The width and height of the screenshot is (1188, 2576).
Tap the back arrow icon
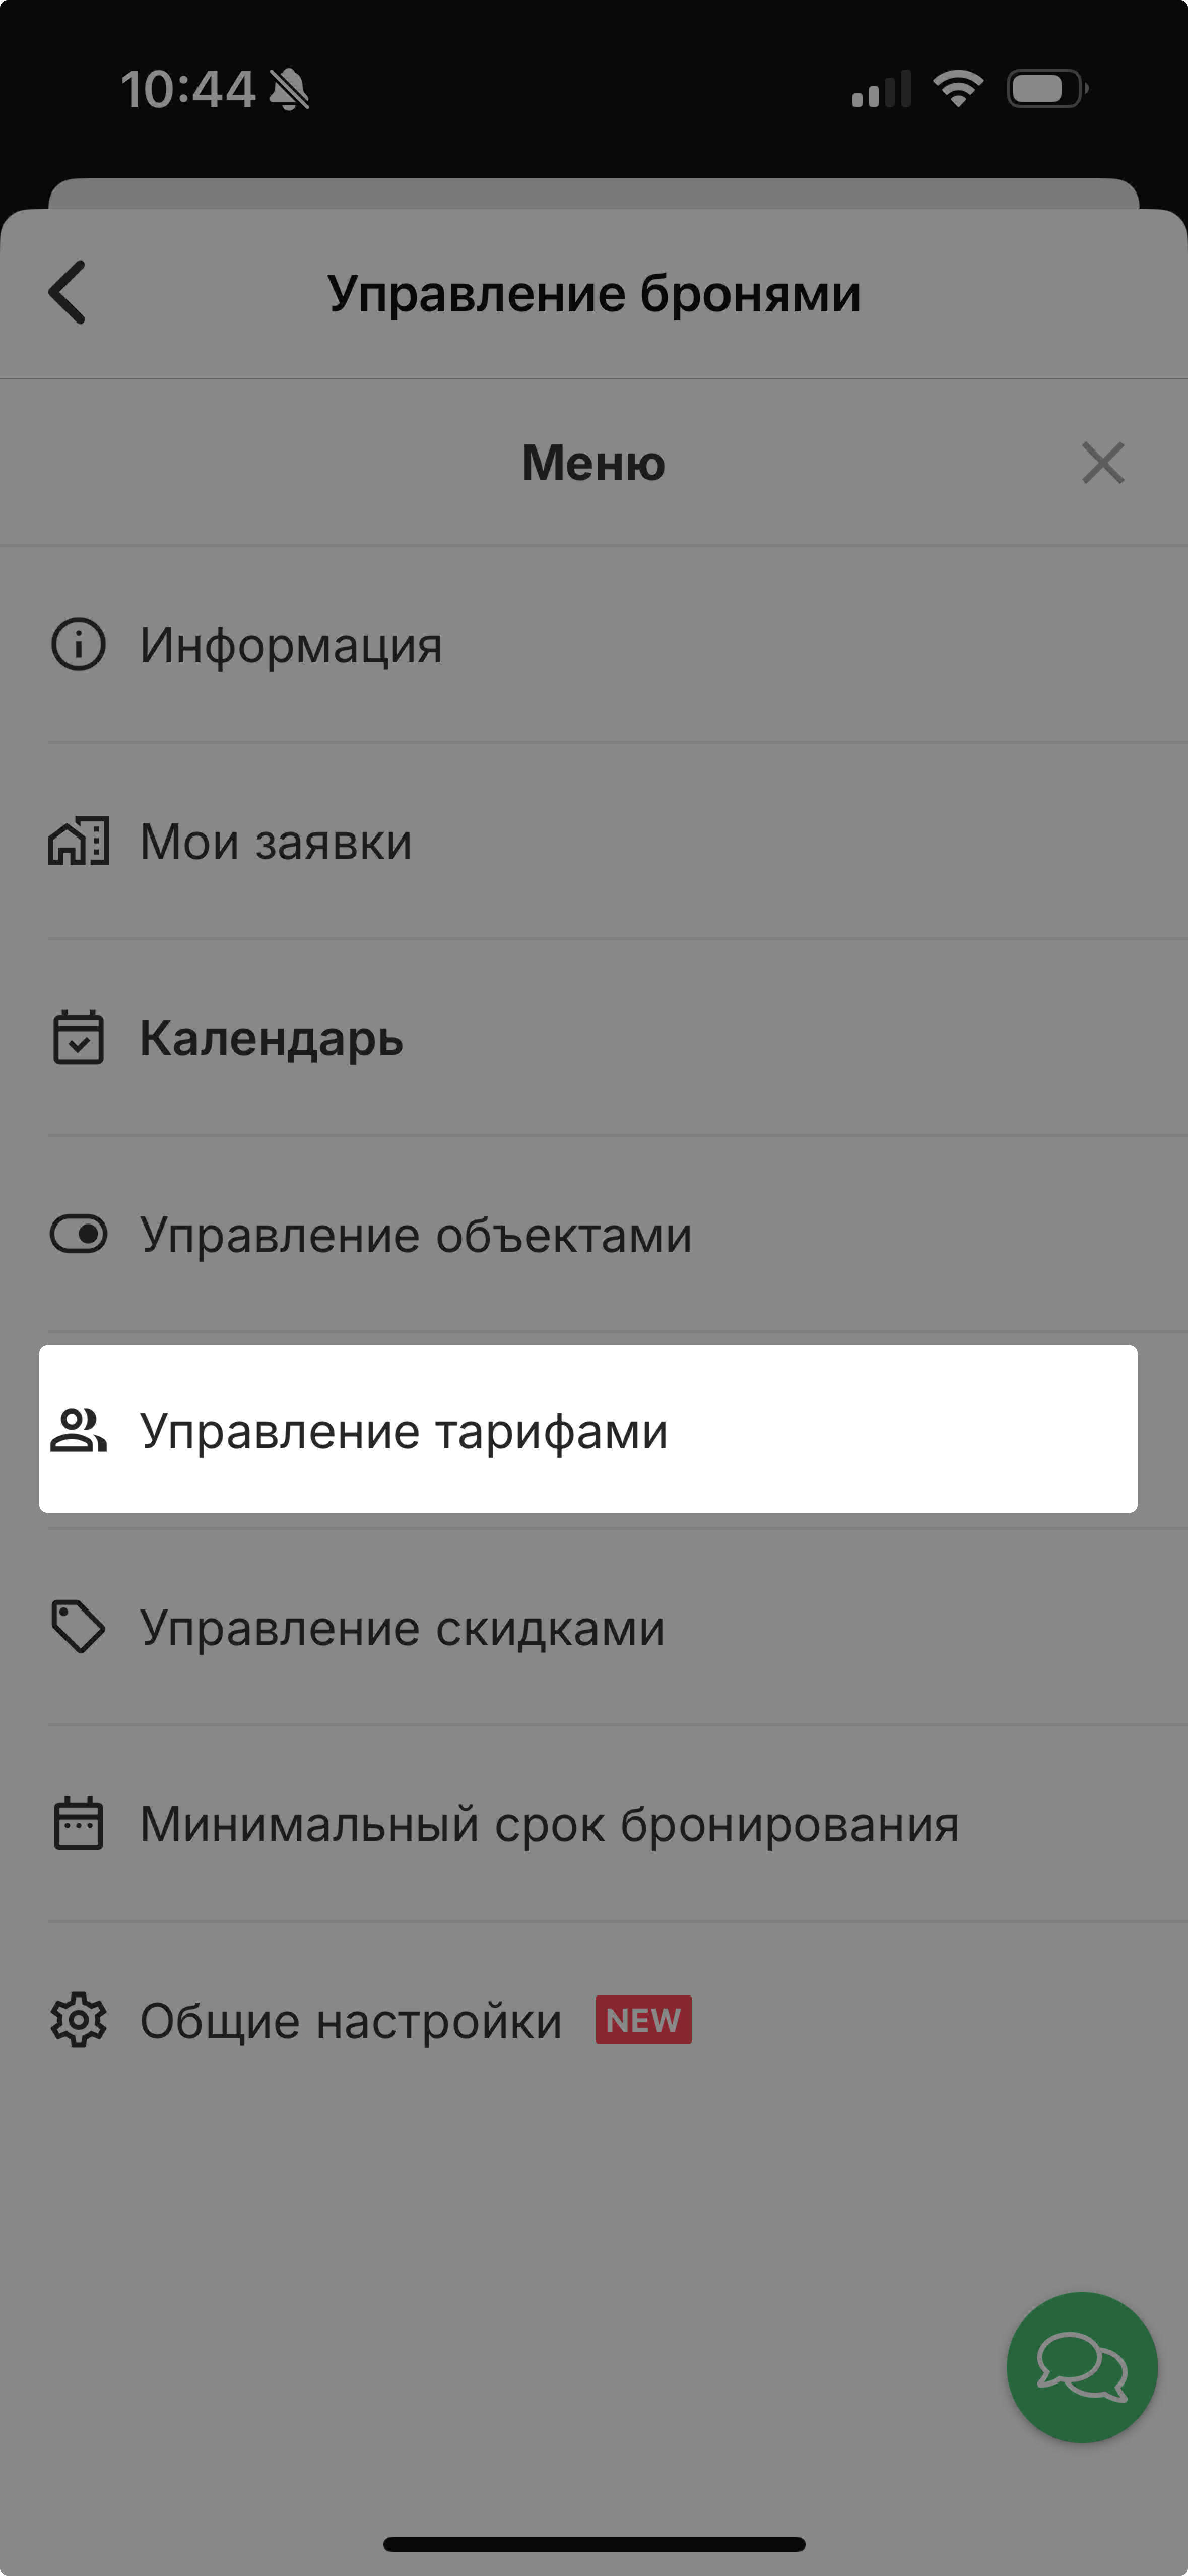pyautogui.click(x=67, y=292)
